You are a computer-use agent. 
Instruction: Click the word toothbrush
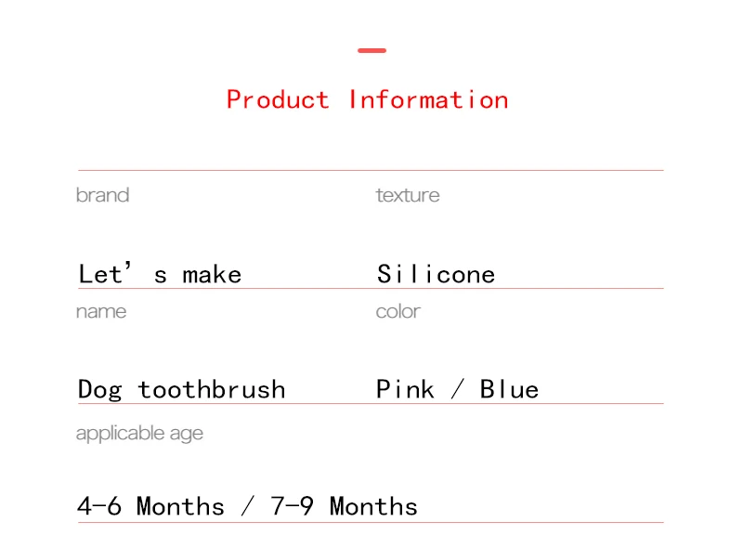pyautogui.click(x=212, y=390)
